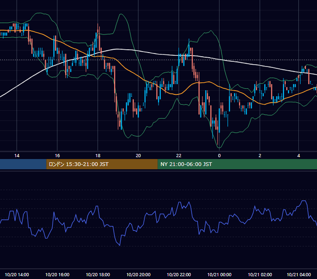The height and width of the screenshot is (279, 317).
Task: Click the 10/20 14:00 label on the oscillator axis
Action: tap(17, 274)
